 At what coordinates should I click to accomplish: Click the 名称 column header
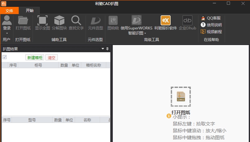87,120
